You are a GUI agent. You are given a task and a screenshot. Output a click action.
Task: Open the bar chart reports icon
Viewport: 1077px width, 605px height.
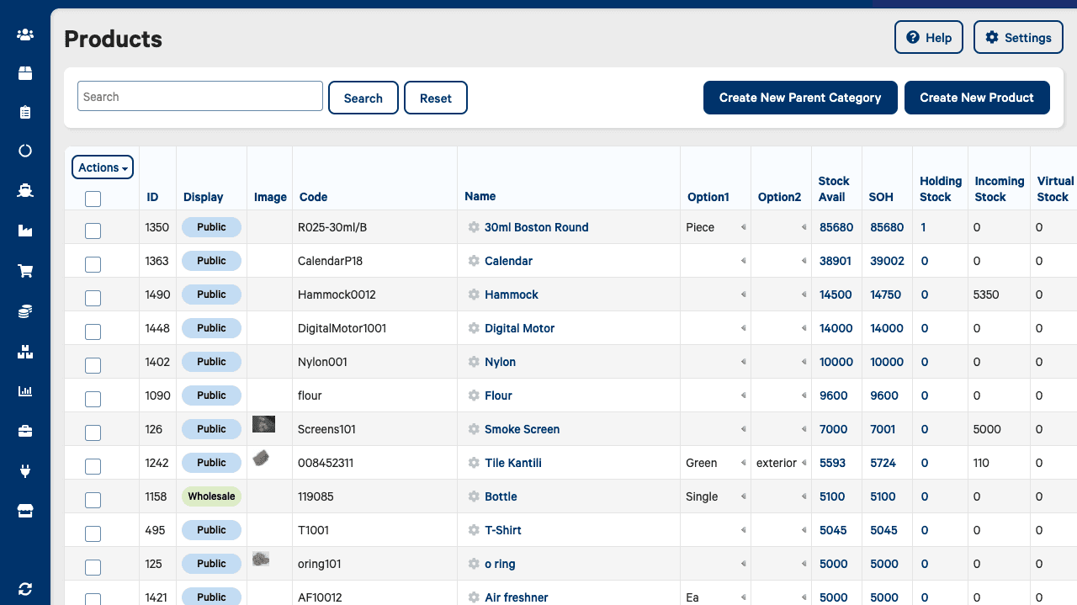click(25, 391)
